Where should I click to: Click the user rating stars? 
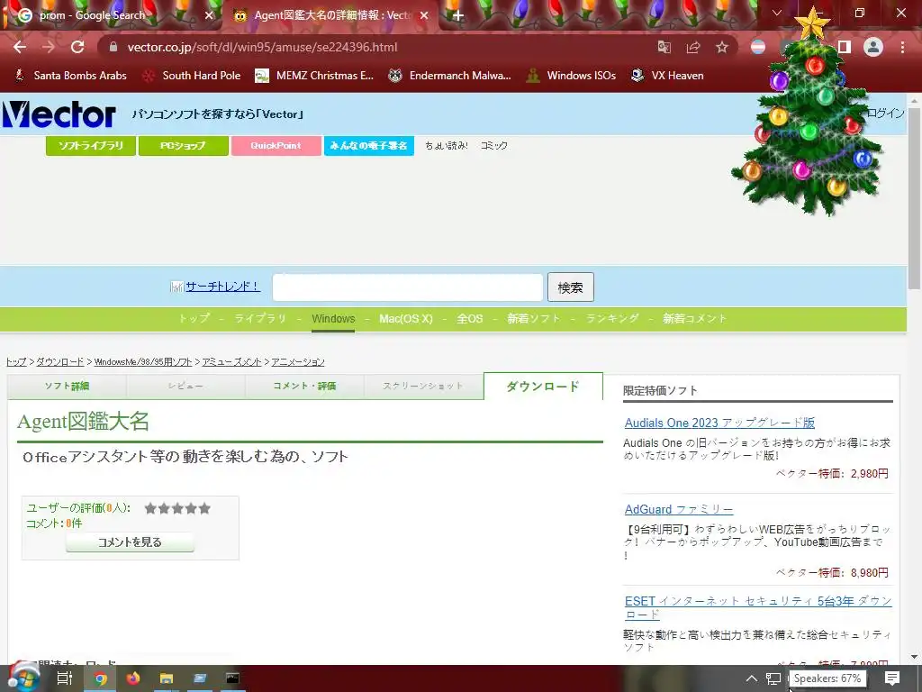click(x=177, y=508)
